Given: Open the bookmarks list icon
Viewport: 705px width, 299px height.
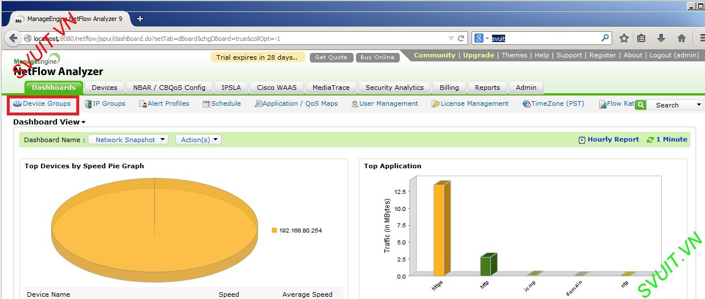Looking at the screenshot, I should click(641, 38).
